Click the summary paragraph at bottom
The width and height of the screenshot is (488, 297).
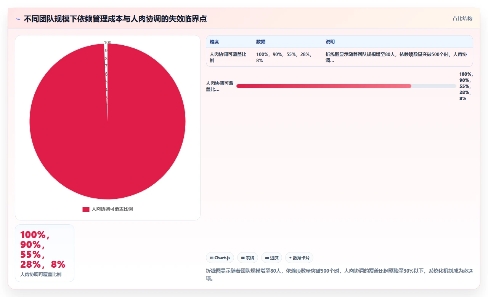[x=339, y=275]
